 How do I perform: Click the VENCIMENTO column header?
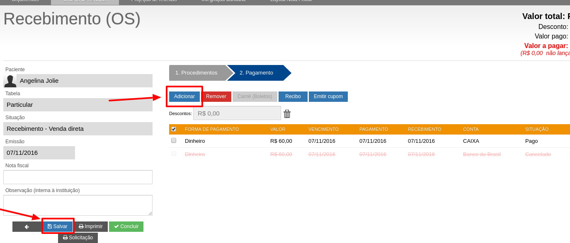point(323,129)
